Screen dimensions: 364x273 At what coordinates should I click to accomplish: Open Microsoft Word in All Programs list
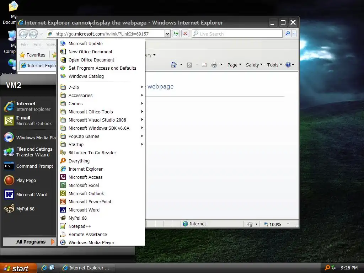(x=101, y=210)
